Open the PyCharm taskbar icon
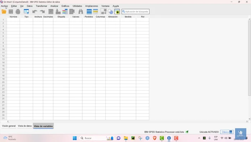The width and height of the screenshot is (251, 142). coord(133,138)
